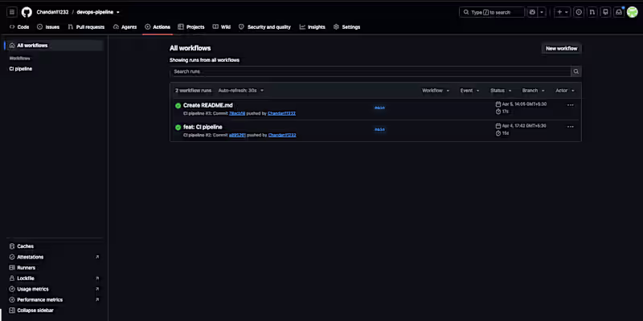Screen dimensions: 643x321
Task: Click the main branch label on Create README.md run
Action: coord(379,108)
